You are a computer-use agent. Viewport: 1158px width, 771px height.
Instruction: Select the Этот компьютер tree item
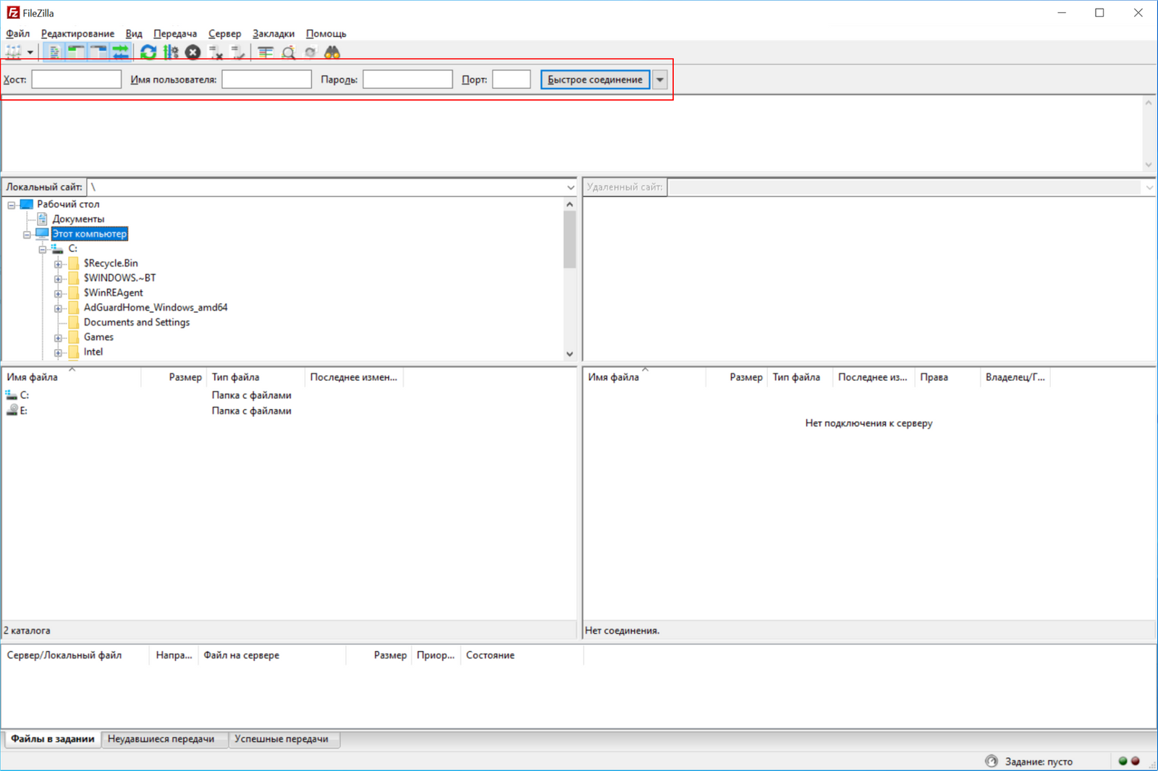pos(90,234)
